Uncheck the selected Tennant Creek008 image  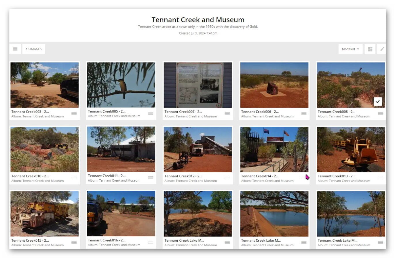[x=378, y=102]
